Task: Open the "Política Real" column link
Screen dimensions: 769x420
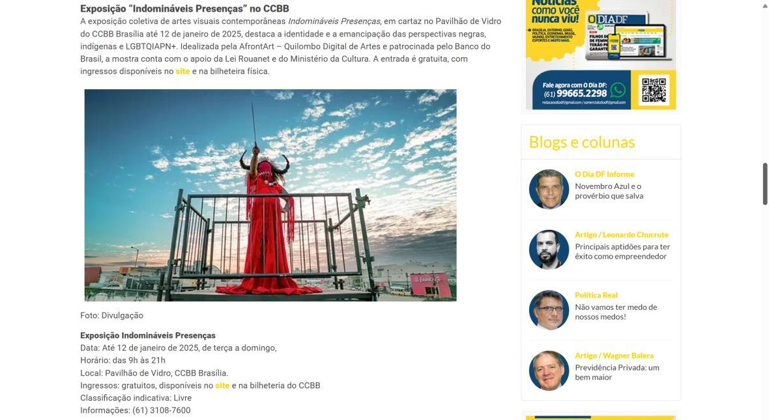Action: point(596,295)
